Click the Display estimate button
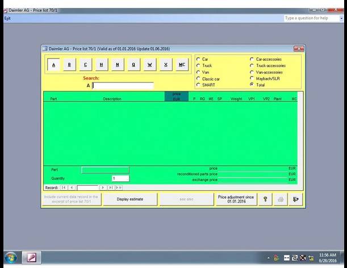The height and width of the screenshot is (268, 347). (130, 199)
